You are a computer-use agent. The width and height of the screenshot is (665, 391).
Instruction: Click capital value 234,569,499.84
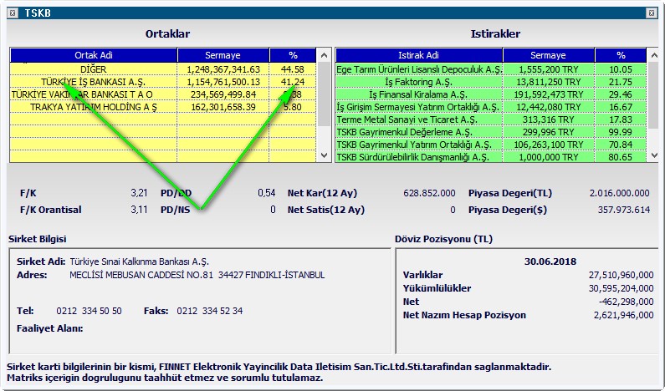[x=223, y=94]
